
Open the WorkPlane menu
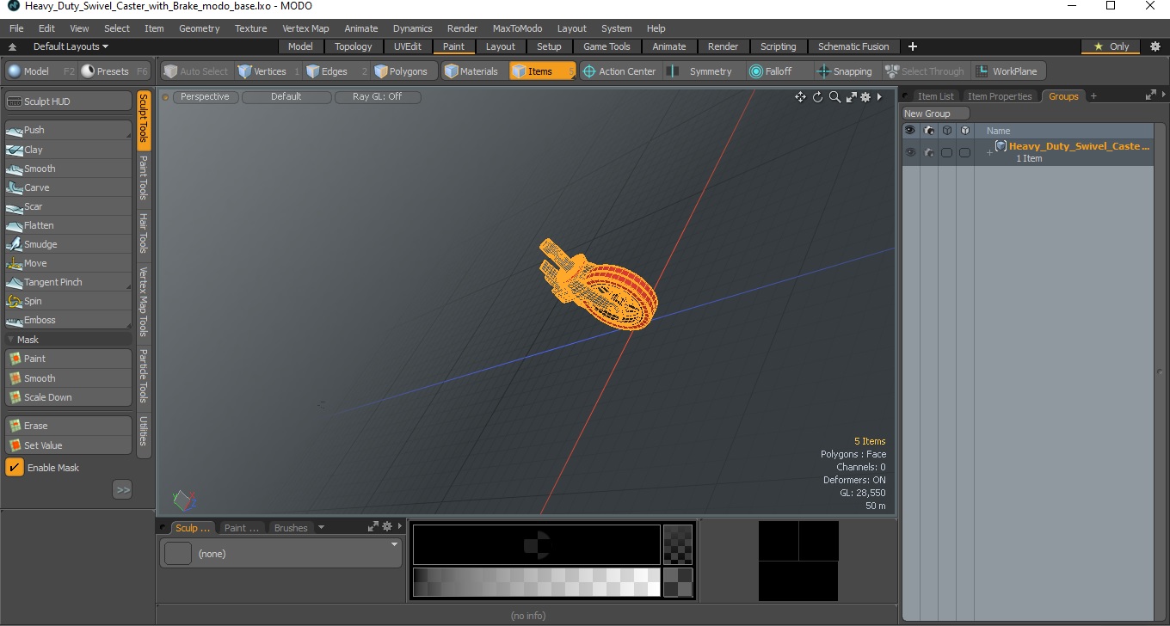[1007, 71]
